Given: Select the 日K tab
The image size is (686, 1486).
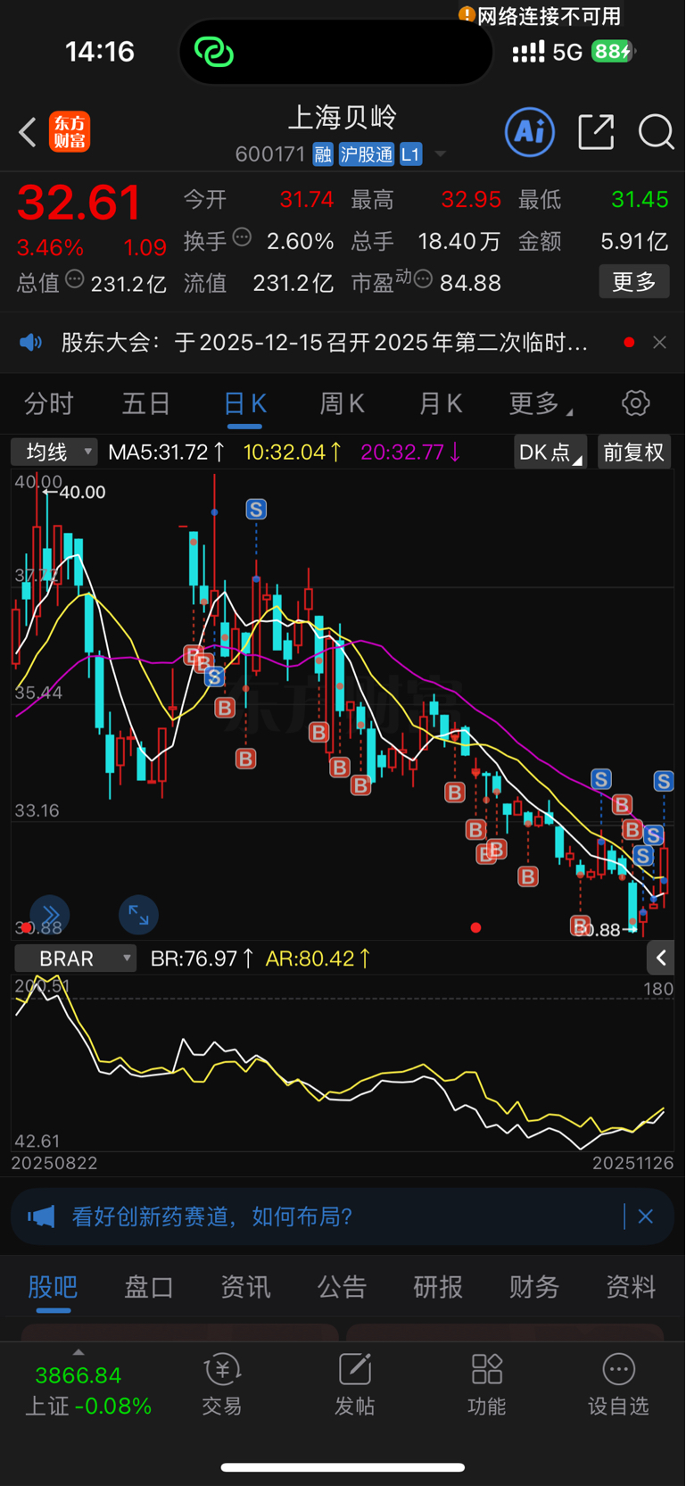Looking at the screenshot, I should 244,404.
